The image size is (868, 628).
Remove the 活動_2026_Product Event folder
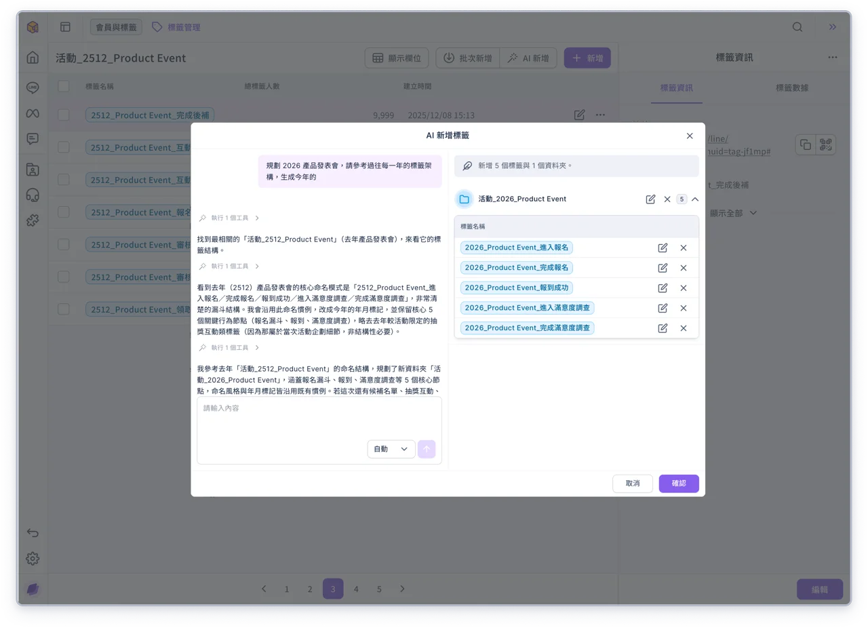pyautogui.click(x=667, y=199)
